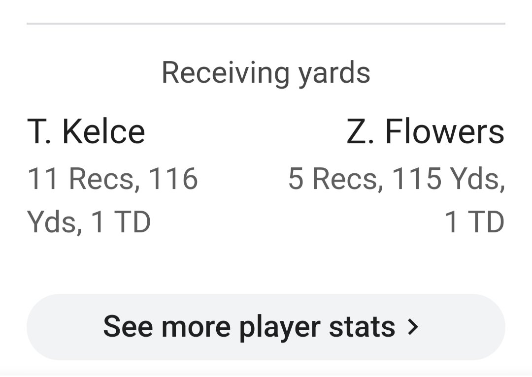532x377 pixels.
Task: Click the Receiving yards heading
Action: (266, 72)
